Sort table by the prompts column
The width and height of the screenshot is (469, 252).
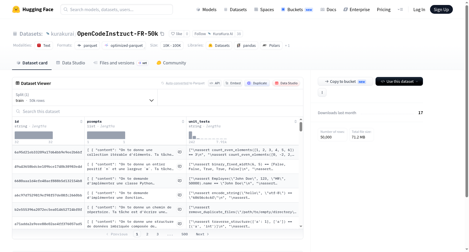[x=183, y=121]
